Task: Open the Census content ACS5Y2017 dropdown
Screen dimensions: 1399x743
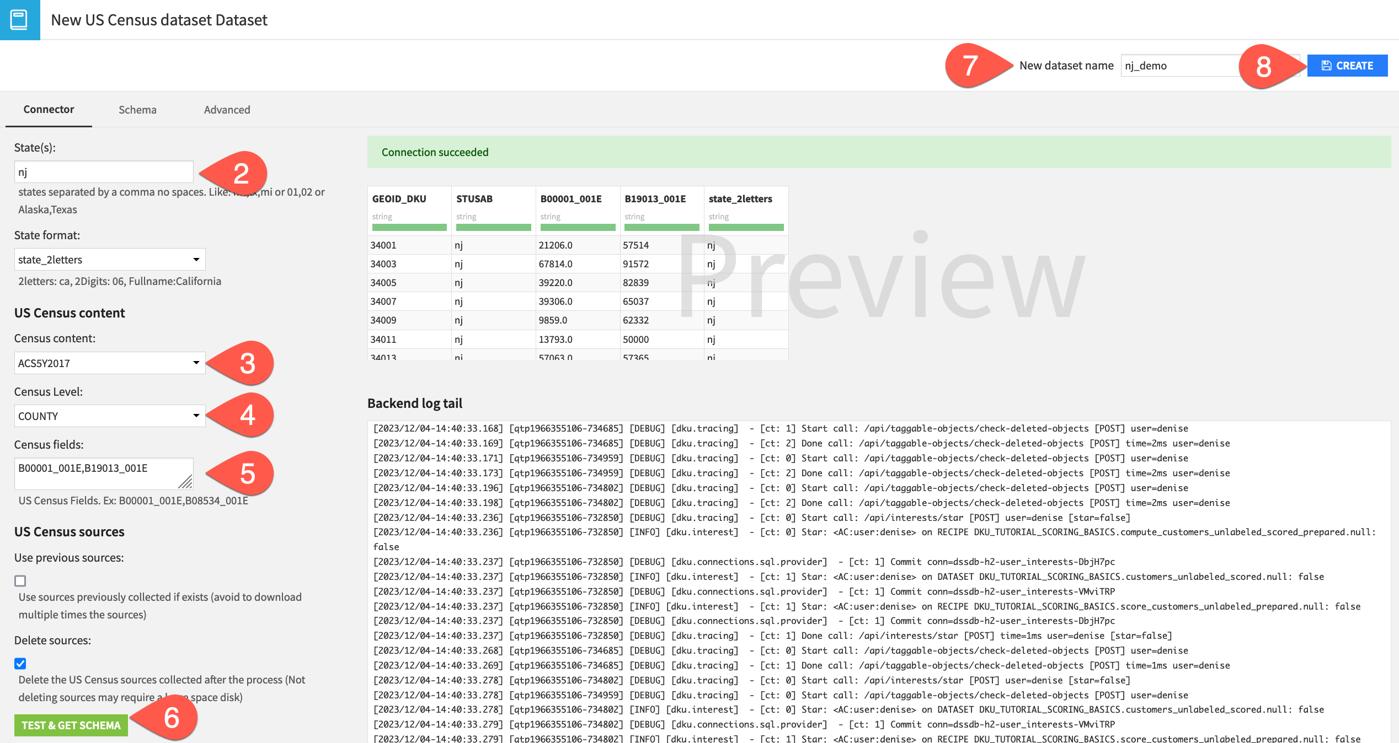Action: click(x=110, y=363)
